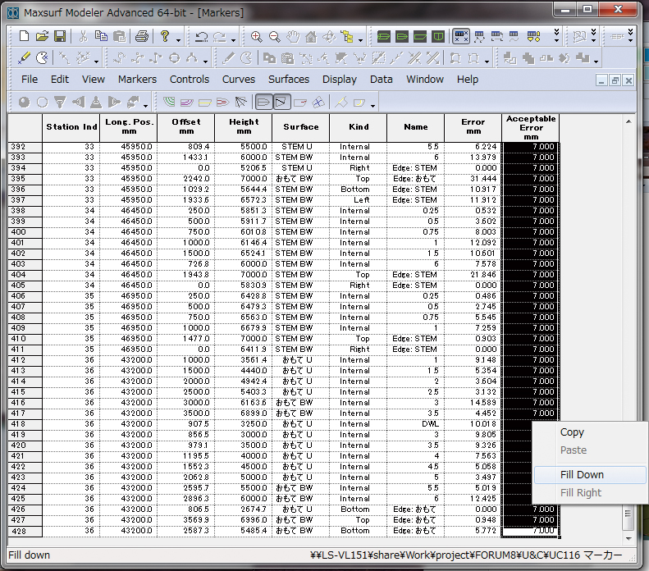The image size is (649, 571).
Task: Click the Station Ind column header
Action: click(71, 127)
